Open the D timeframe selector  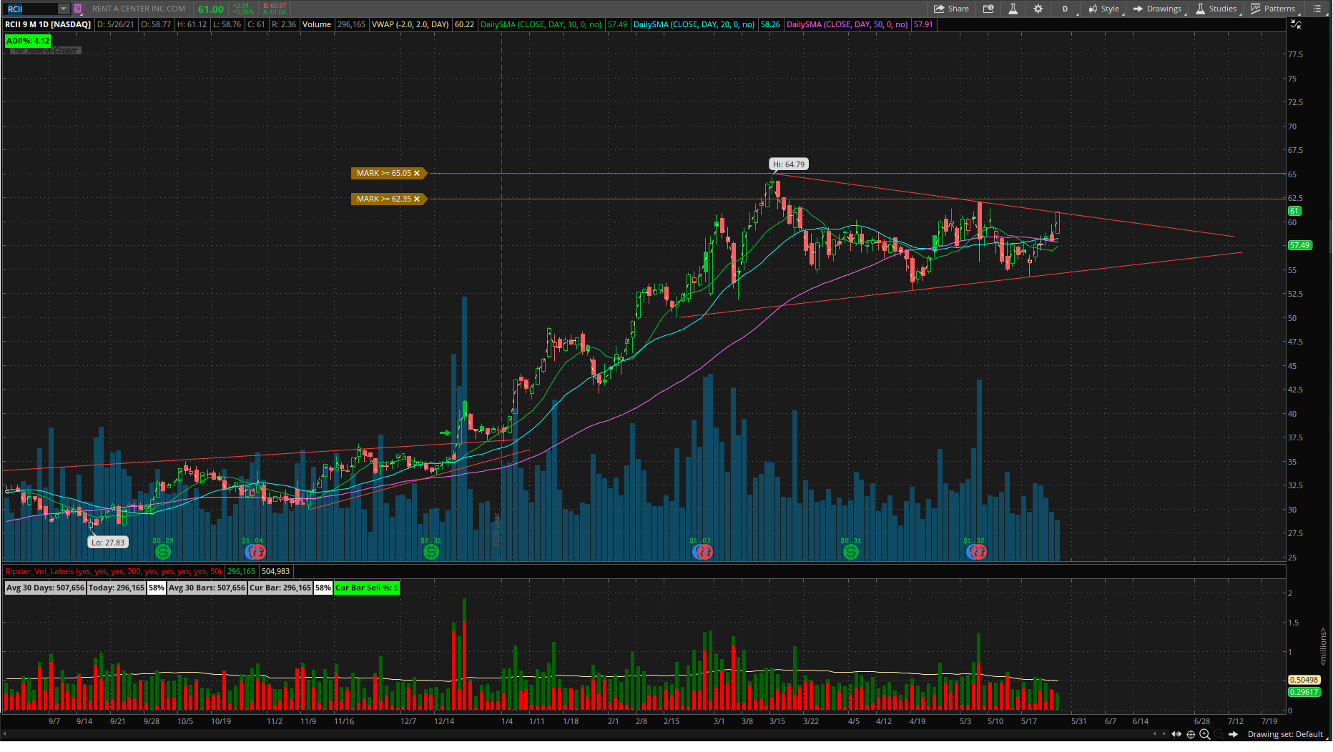click(x=1065, y=9)
